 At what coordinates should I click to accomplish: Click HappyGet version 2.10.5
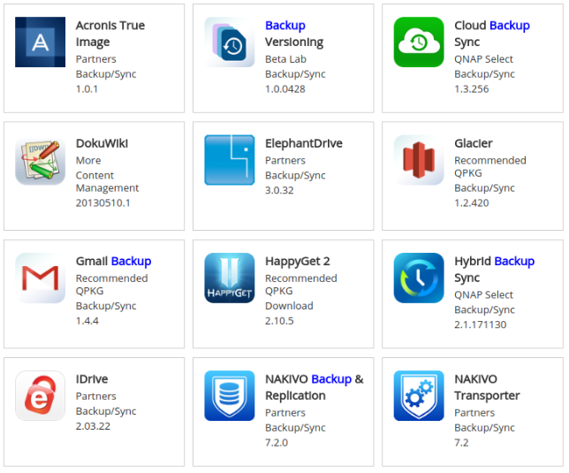pos(279,321)
